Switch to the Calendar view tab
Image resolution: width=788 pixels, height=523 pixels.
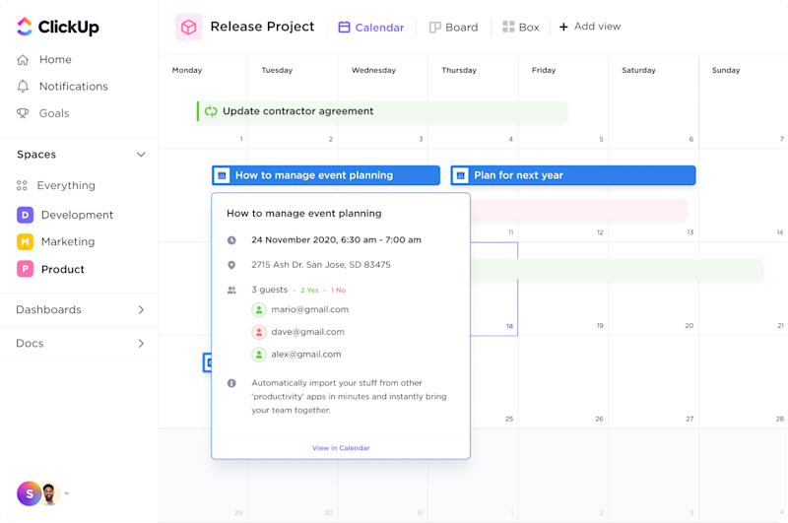[371, 28]
